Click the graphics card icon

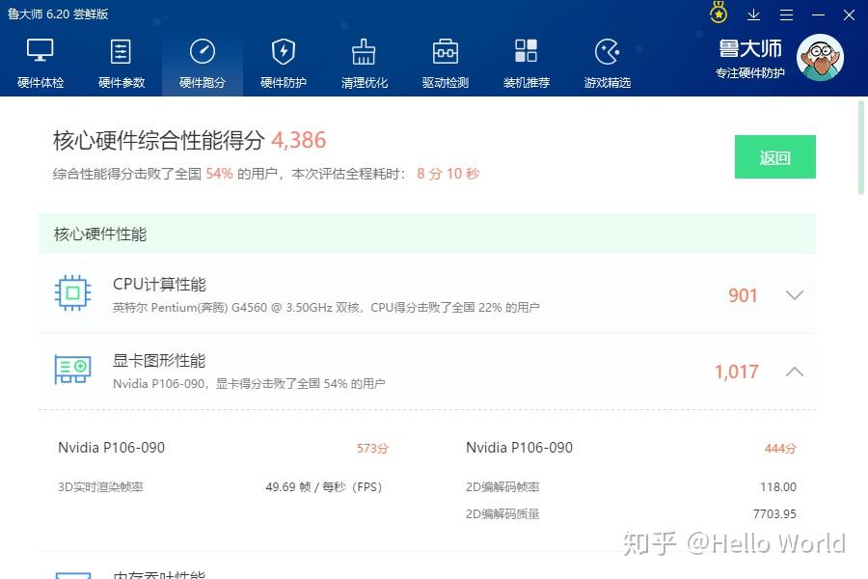coord(72,369)
